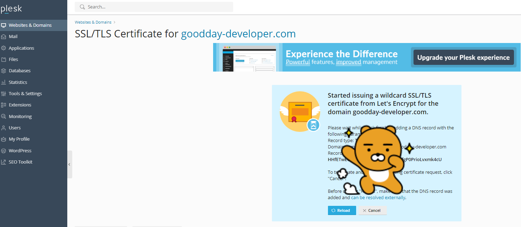Click the SEO Toolkit chart icon
The height and width of the screenshot is (227, 521).
tap(4, 162)
